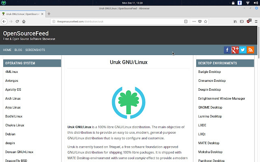260x162 pixels.
Task: Open the volume speaker indicator
Action: 256,3
